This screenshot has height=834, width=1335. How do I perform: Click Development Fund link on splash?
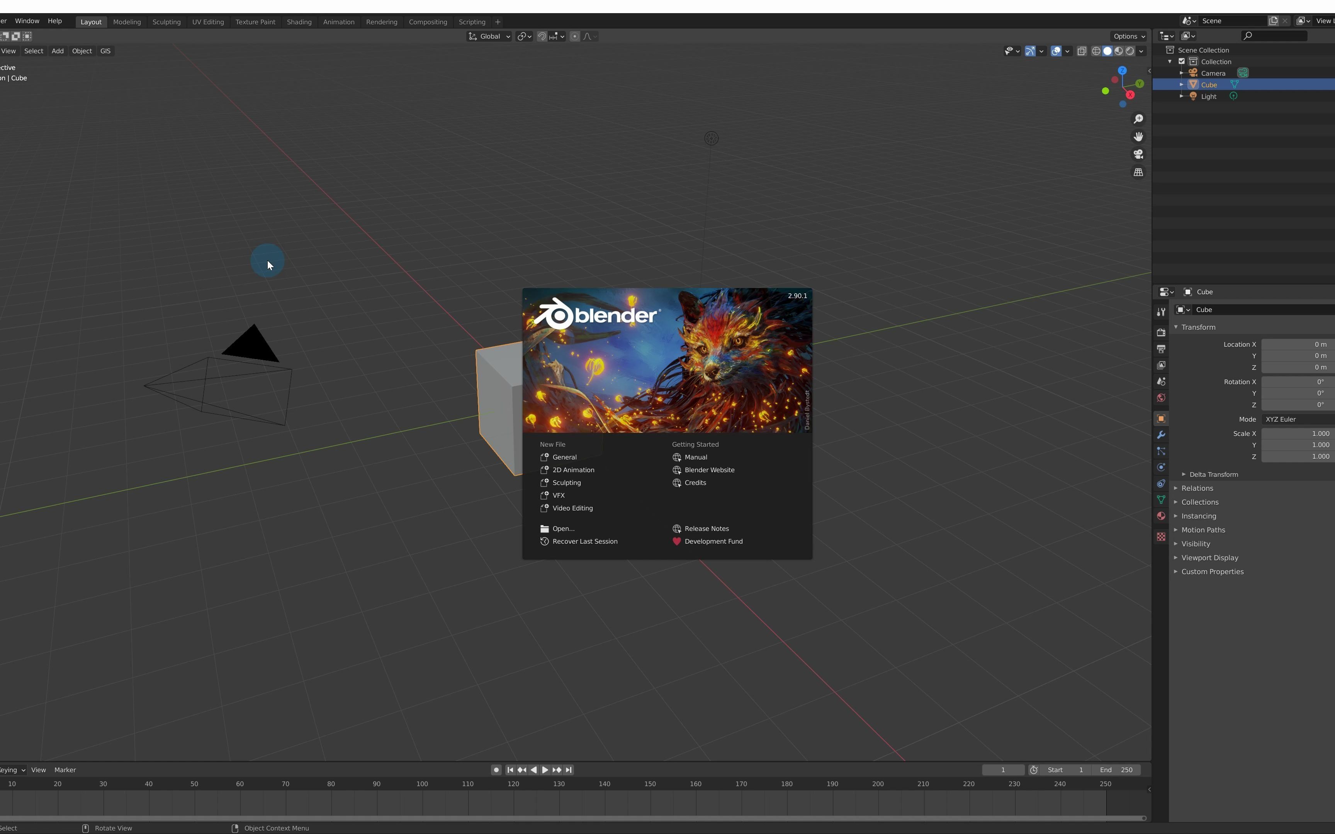[x=713, y=542]
